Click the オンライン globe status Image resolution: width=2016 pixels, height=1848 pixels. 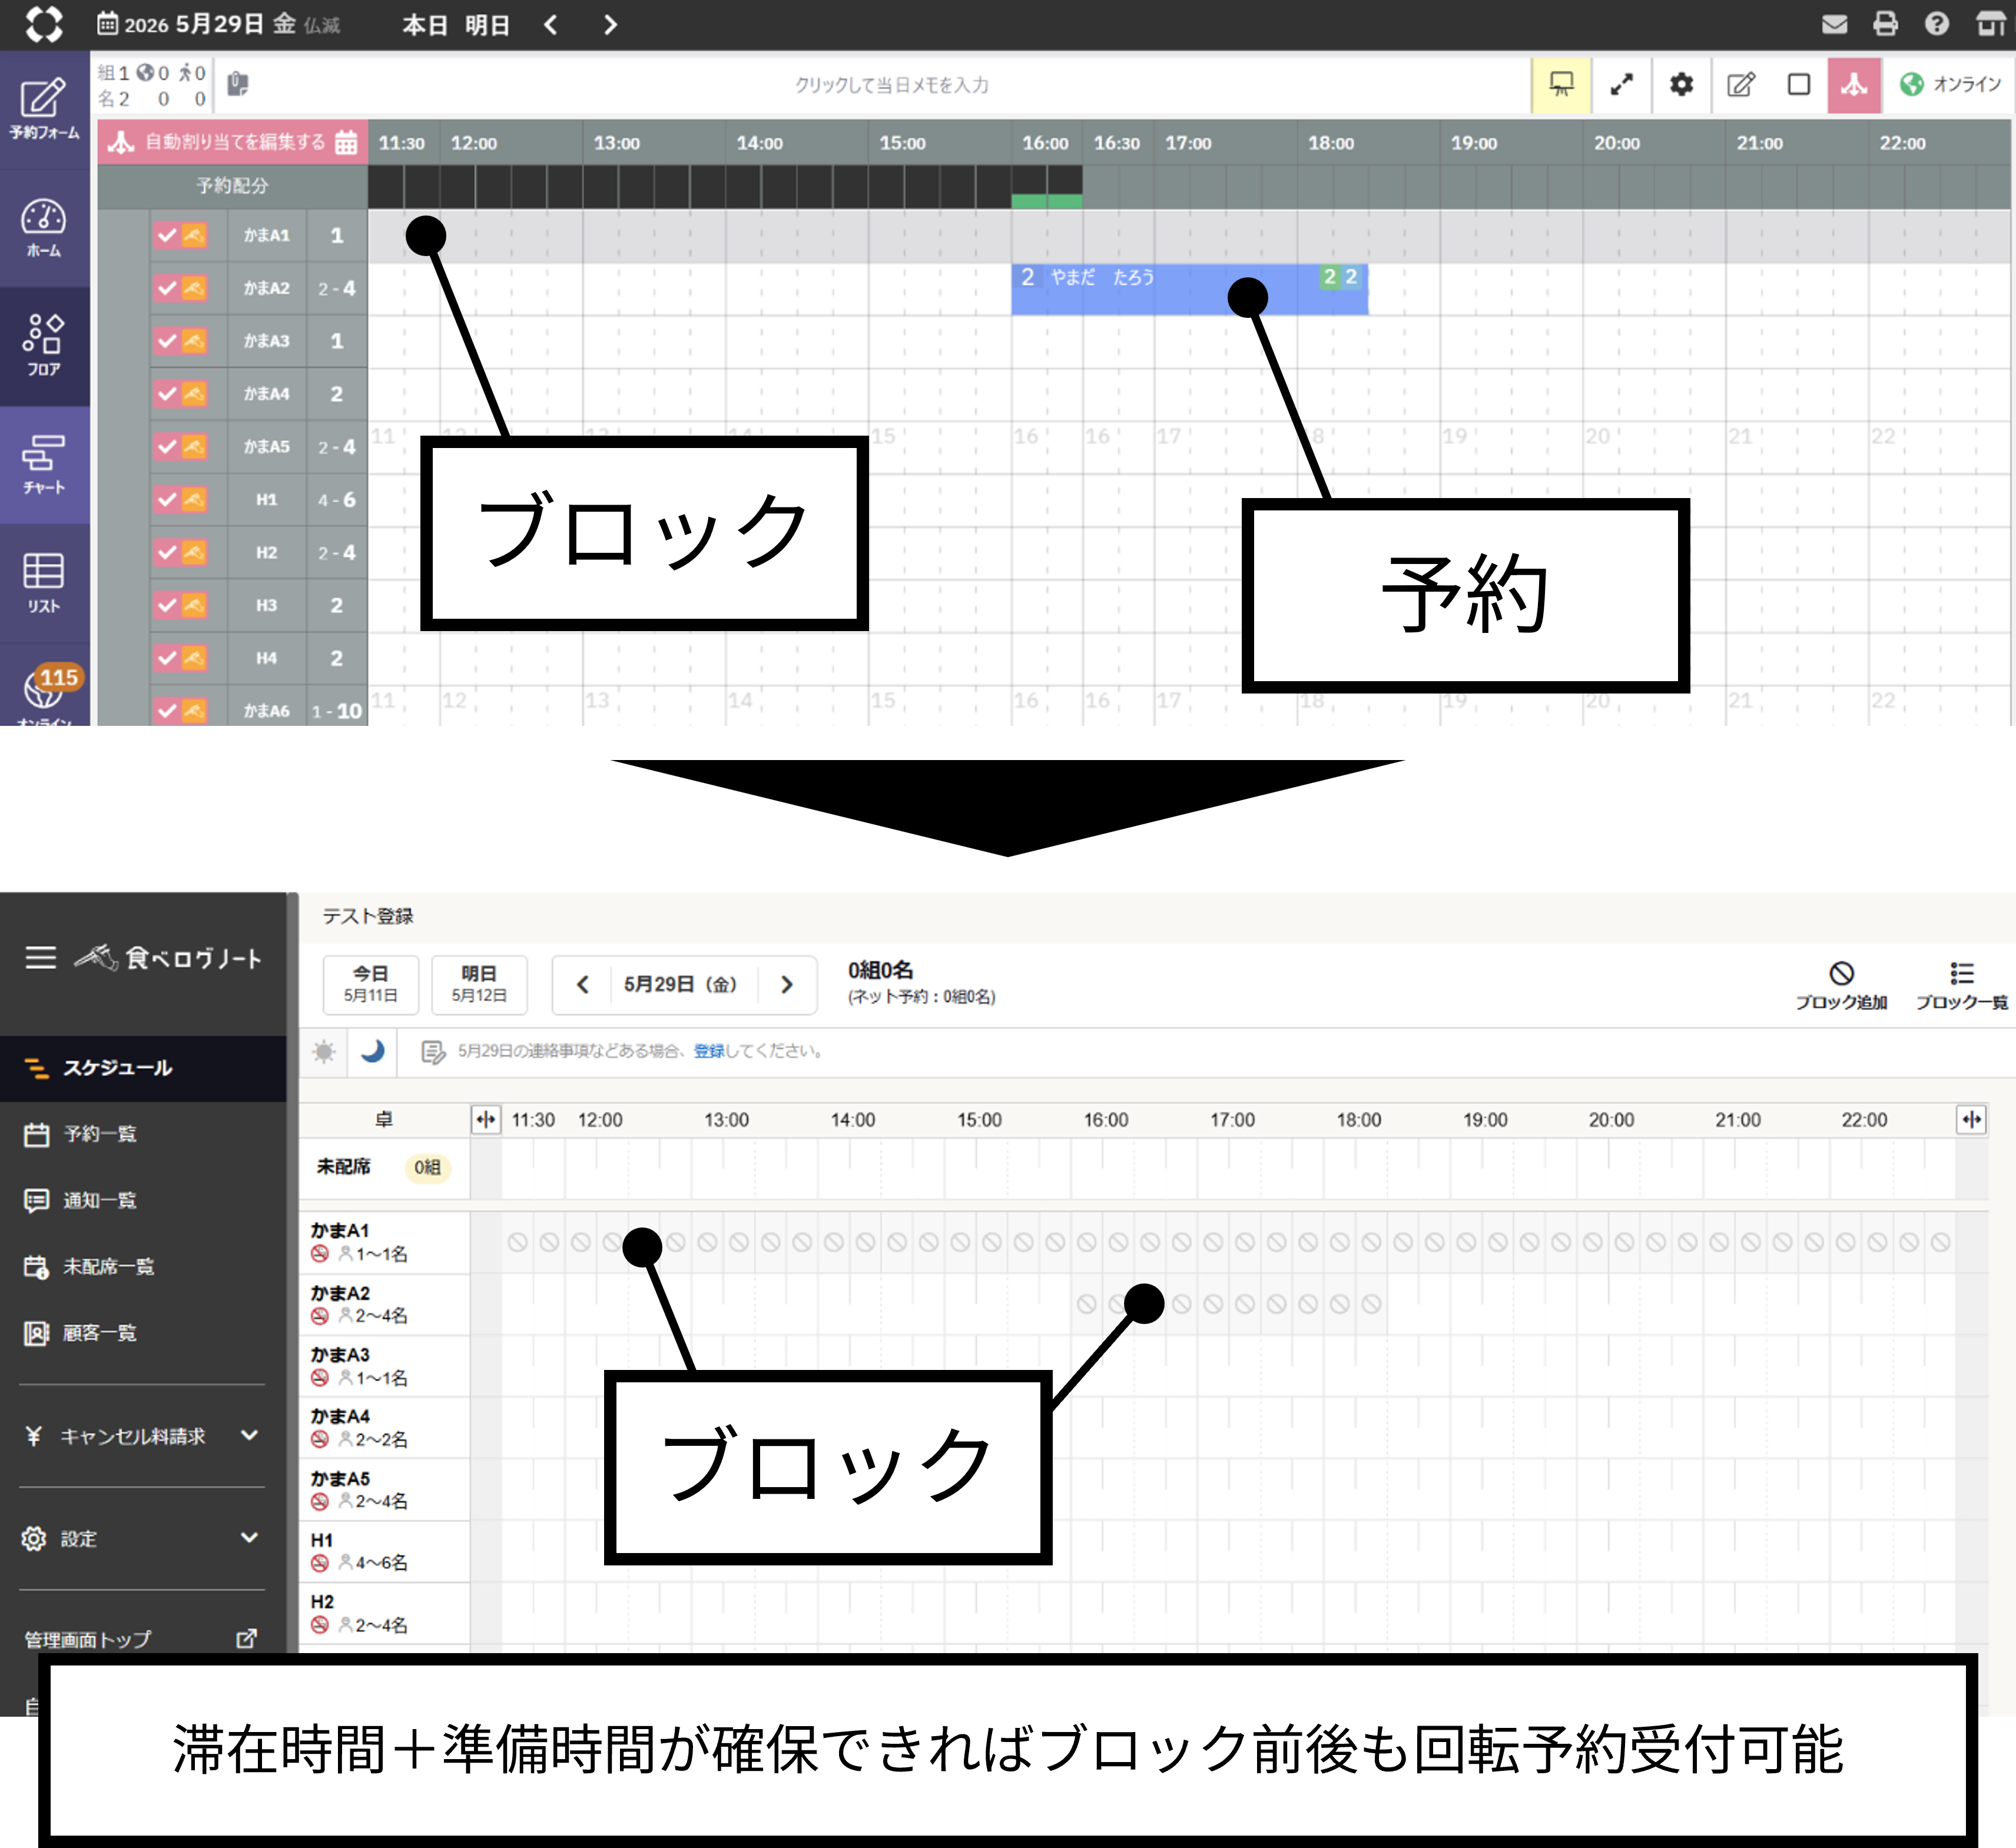pyautogui.click(x=1951, y=84)
